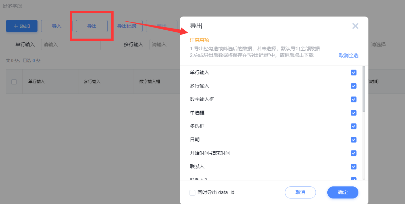
Task: Uncheck the 联系人 export field checkbox
Action: tap(354, 166)
